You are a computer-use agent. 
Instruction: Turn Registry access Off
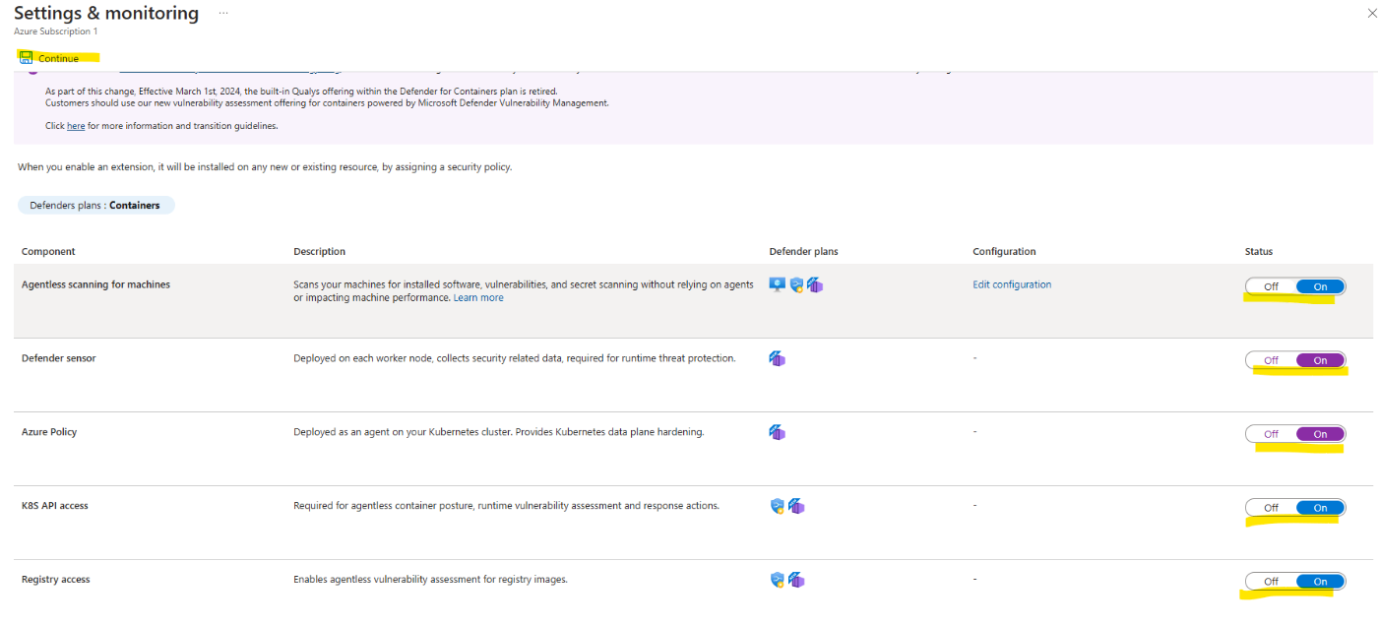coord(1271,582)
